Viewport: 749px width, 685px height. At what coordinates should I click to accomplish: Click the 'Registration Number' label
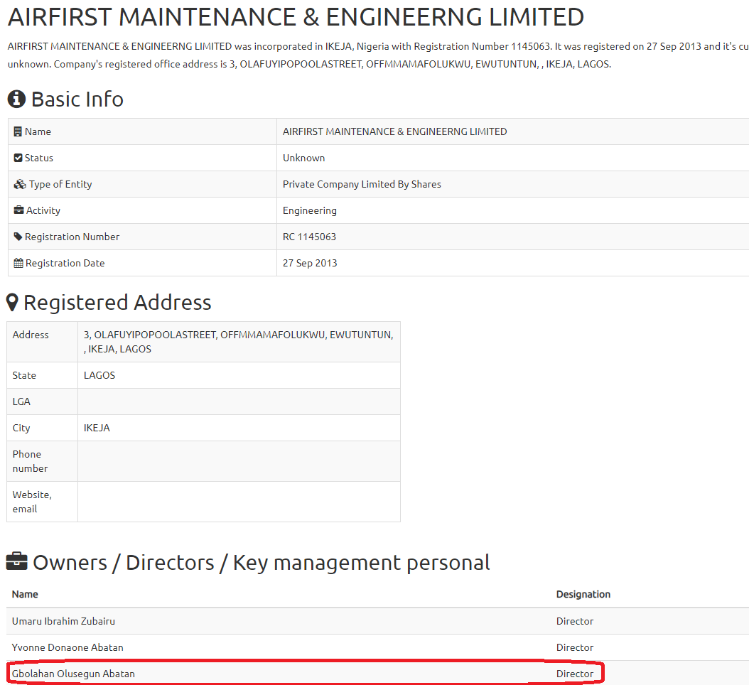(72, 237)
